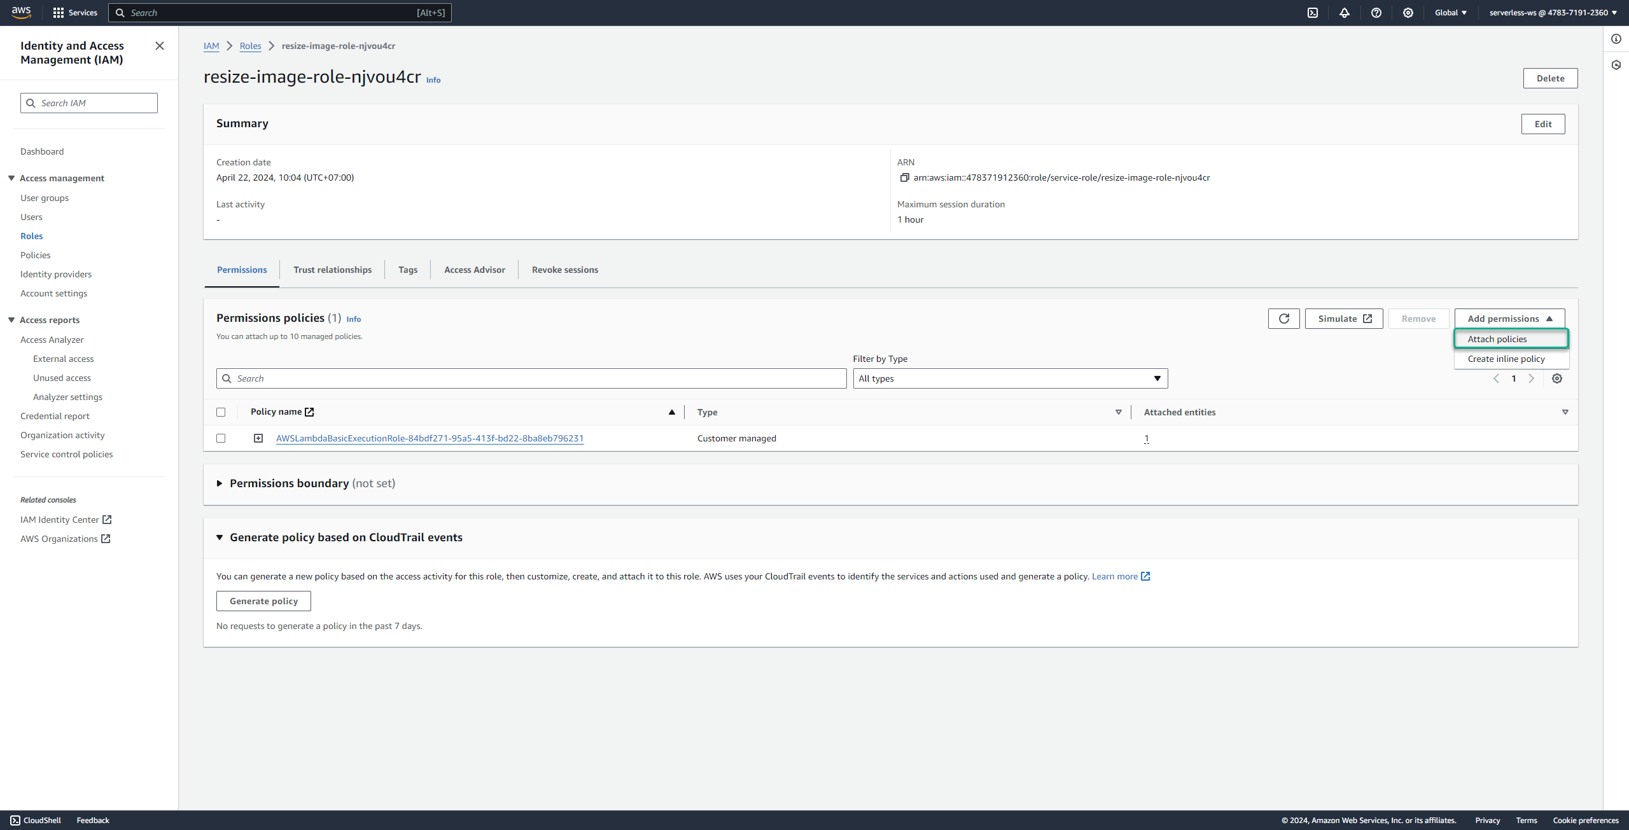The width and height of the screenshot is (1629, 830).
Task: Launch CloudShell from the top bar icon
Action: point(1313,13)
